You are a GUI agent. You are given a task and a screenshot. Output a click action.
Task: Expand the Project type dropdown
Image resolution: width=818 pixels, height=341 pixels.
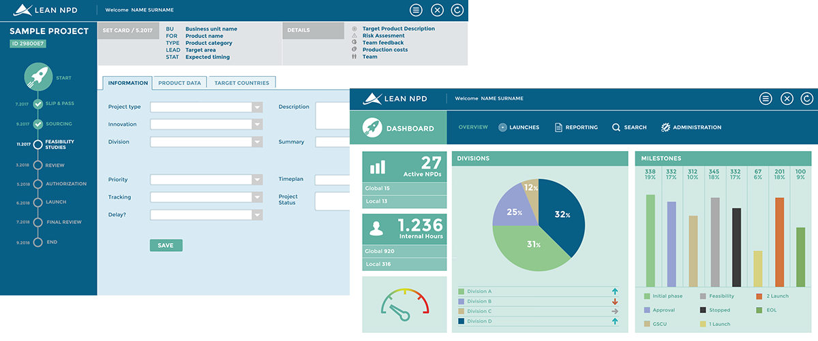257,107
